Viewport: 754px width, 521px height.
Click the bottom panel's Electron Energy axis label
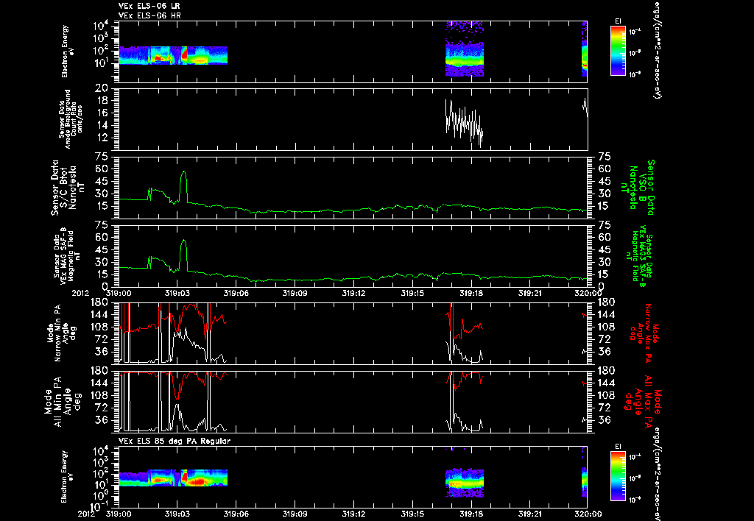[68, 477]
